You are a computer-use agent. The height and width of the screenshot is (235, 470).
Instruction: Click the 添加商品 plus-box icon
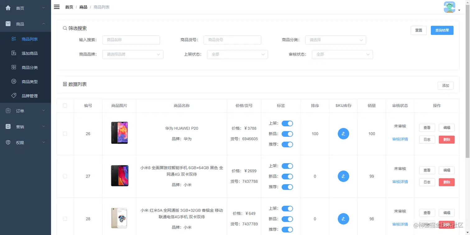14,53
